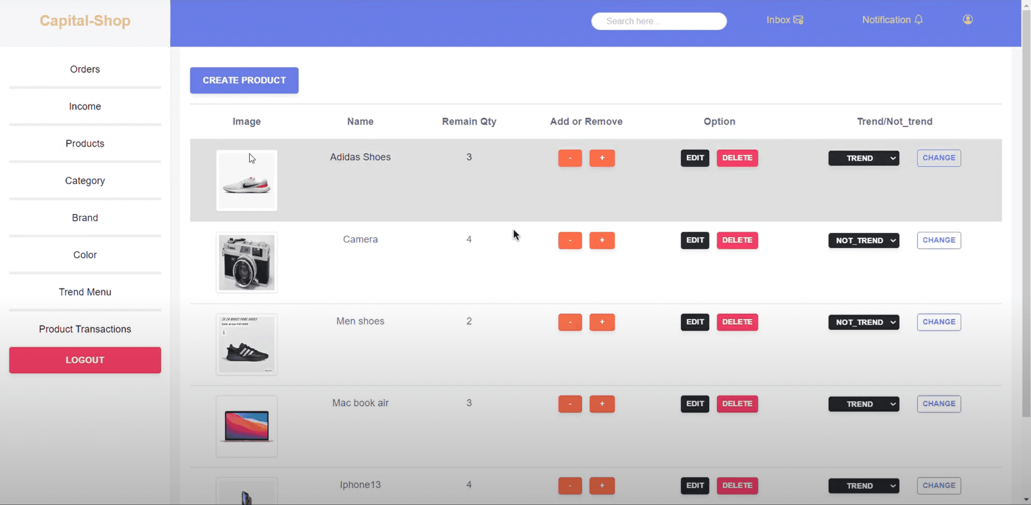
Task: Decrease Camera quantity with minus button
Action: click(x=570, y=240)
